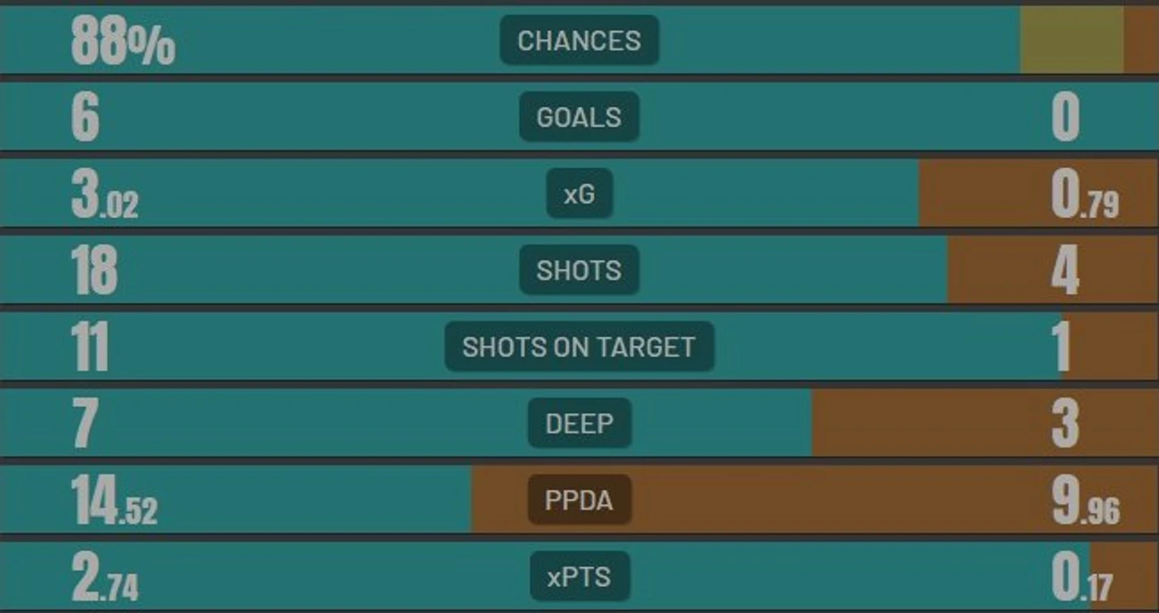Click the home xPTS value 2.74
1159x613 pixels.
pyautogui.click(x=105, y=577)
